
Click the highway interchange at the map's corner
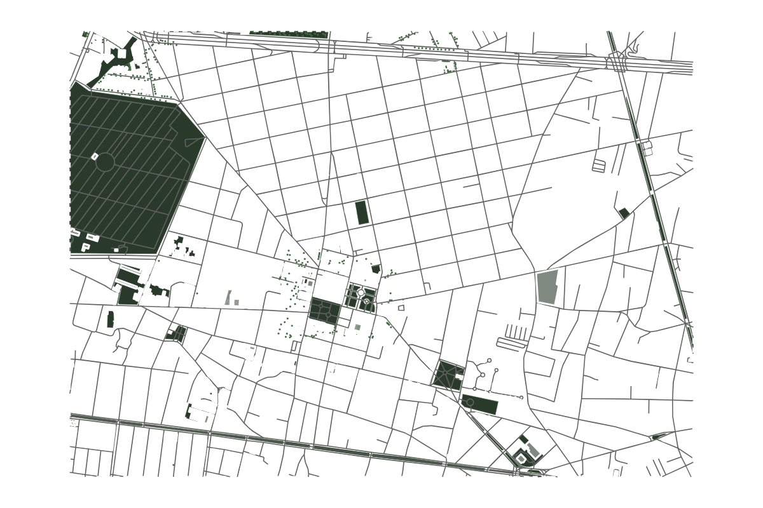[x=618, y=61]
